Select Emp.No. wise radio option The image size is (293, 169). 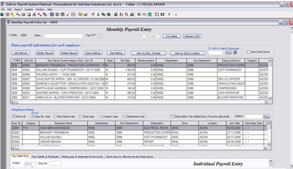33,116
